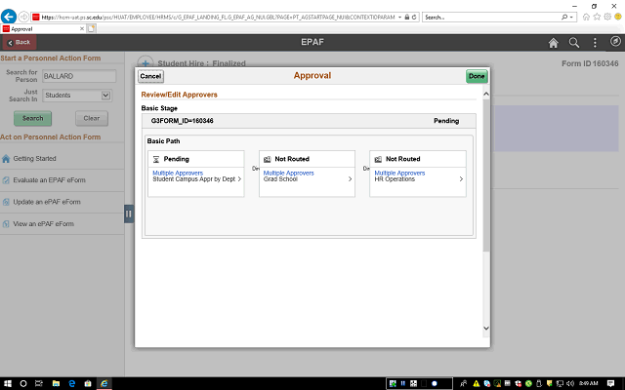Click the green Done button
The image size is (625, 390).
point(477,76)
